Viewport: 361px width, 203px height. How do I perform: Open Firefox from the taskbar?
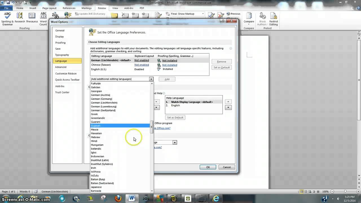click(118, 198)
